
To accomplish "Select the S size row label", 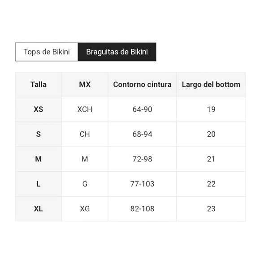I will pos(39,134).
